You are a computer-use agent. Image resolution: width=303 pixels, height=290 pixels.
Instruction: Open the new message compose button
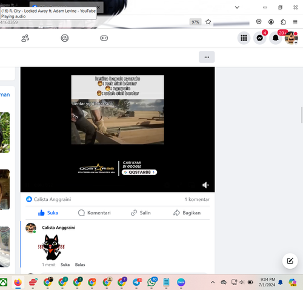pos(290,261)
